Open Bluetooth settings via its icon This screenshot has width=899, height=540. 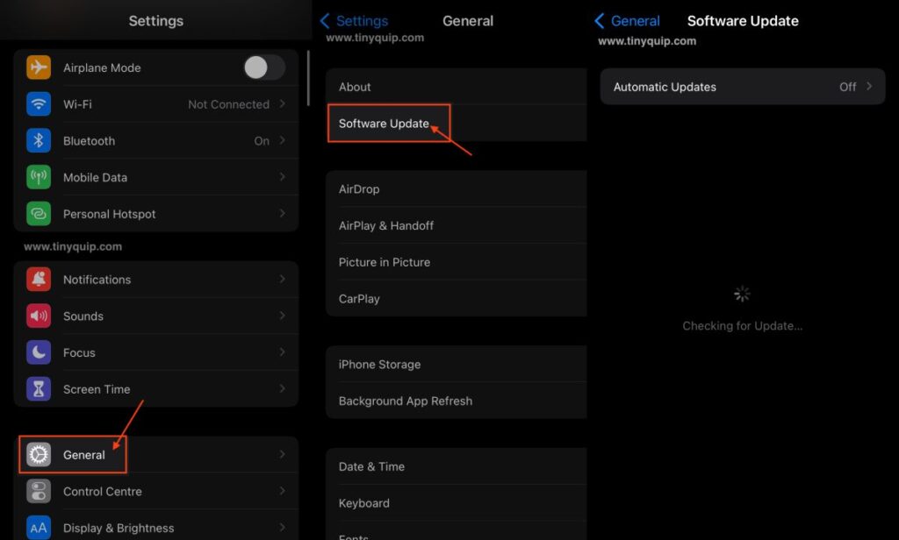click(39, 140)
